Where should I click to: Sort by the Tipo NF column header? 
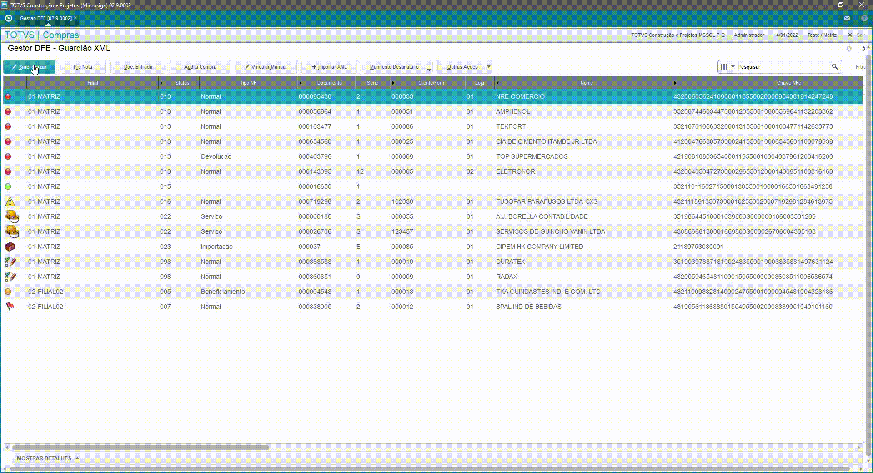248,83
